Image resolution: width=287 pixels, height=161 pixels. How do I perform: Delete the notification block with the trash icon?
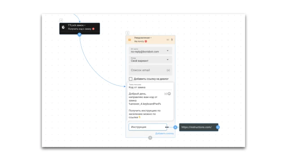click(172, 40)
